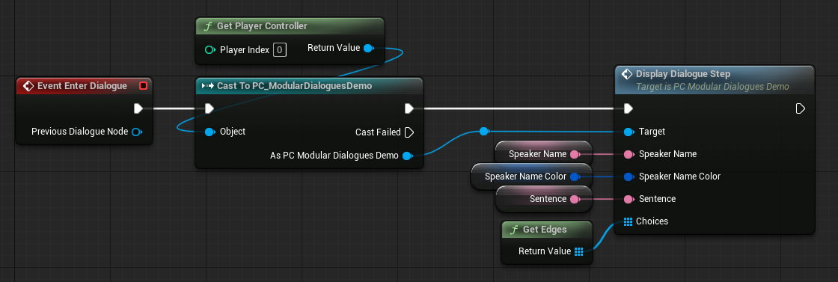Click the Sentence variable output pin

click(x=575, y=199)
